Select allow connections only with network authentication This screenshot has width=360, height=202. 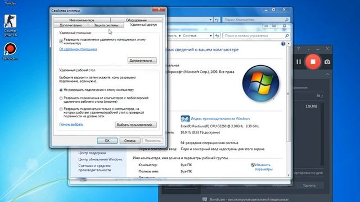[61, 109]
